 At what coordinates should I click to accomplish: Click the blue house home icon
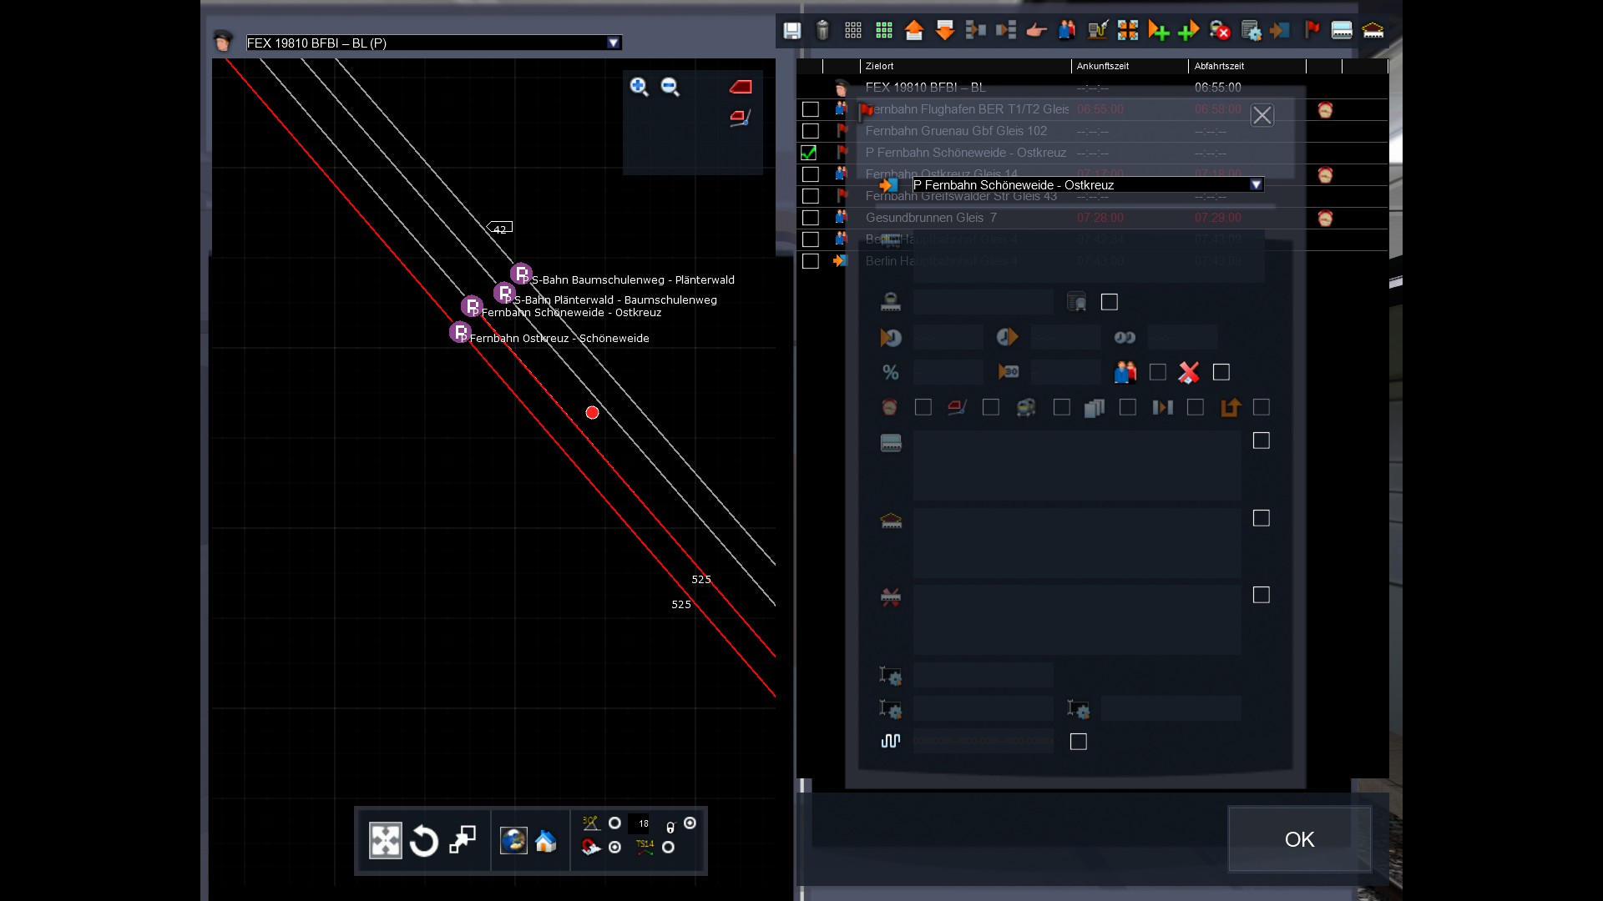tap(546, 841)
